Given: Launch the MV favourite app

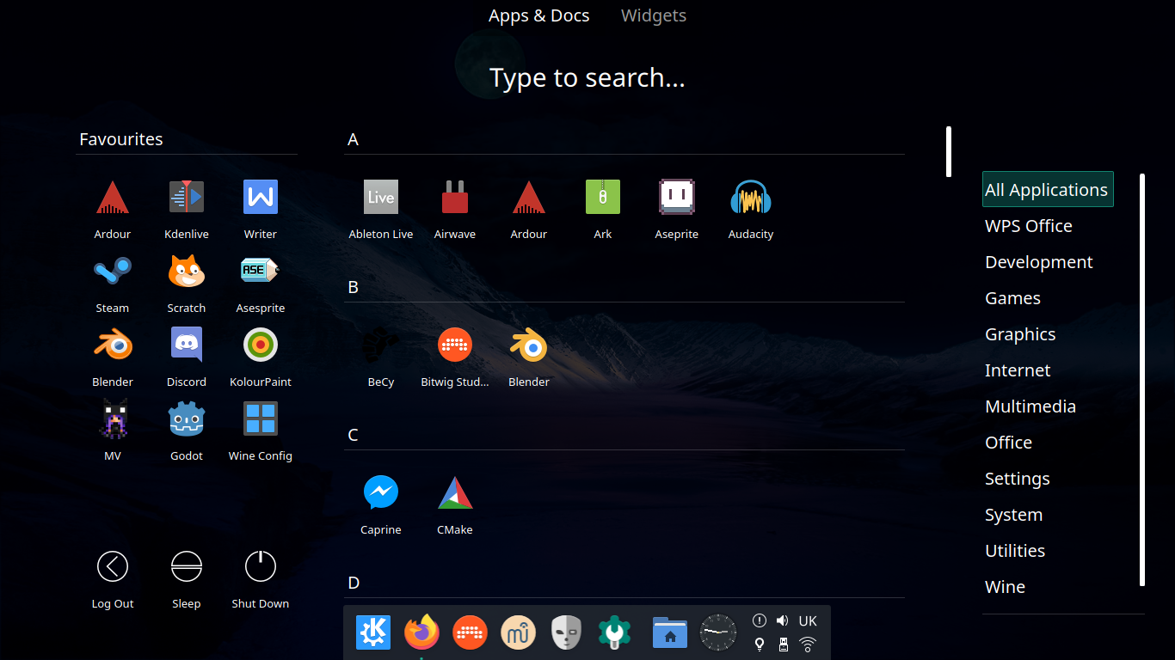Looking at the screenshot, I should [x=113, y=431].
